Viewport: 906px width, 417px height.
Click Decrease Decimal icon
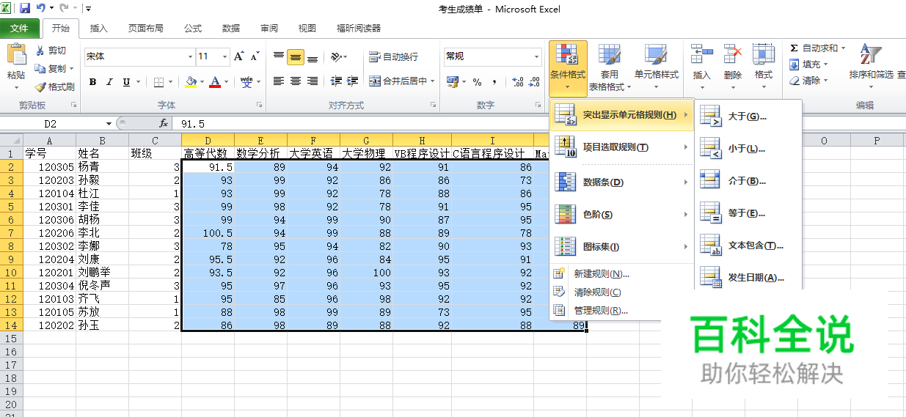535,82
